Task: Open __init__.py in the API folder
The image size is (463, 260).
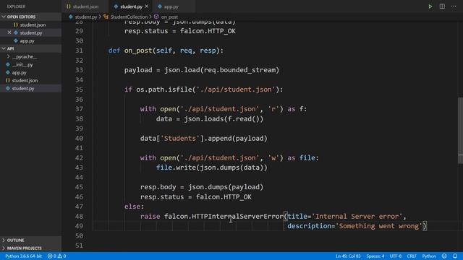Action: (x=22, y=64)
